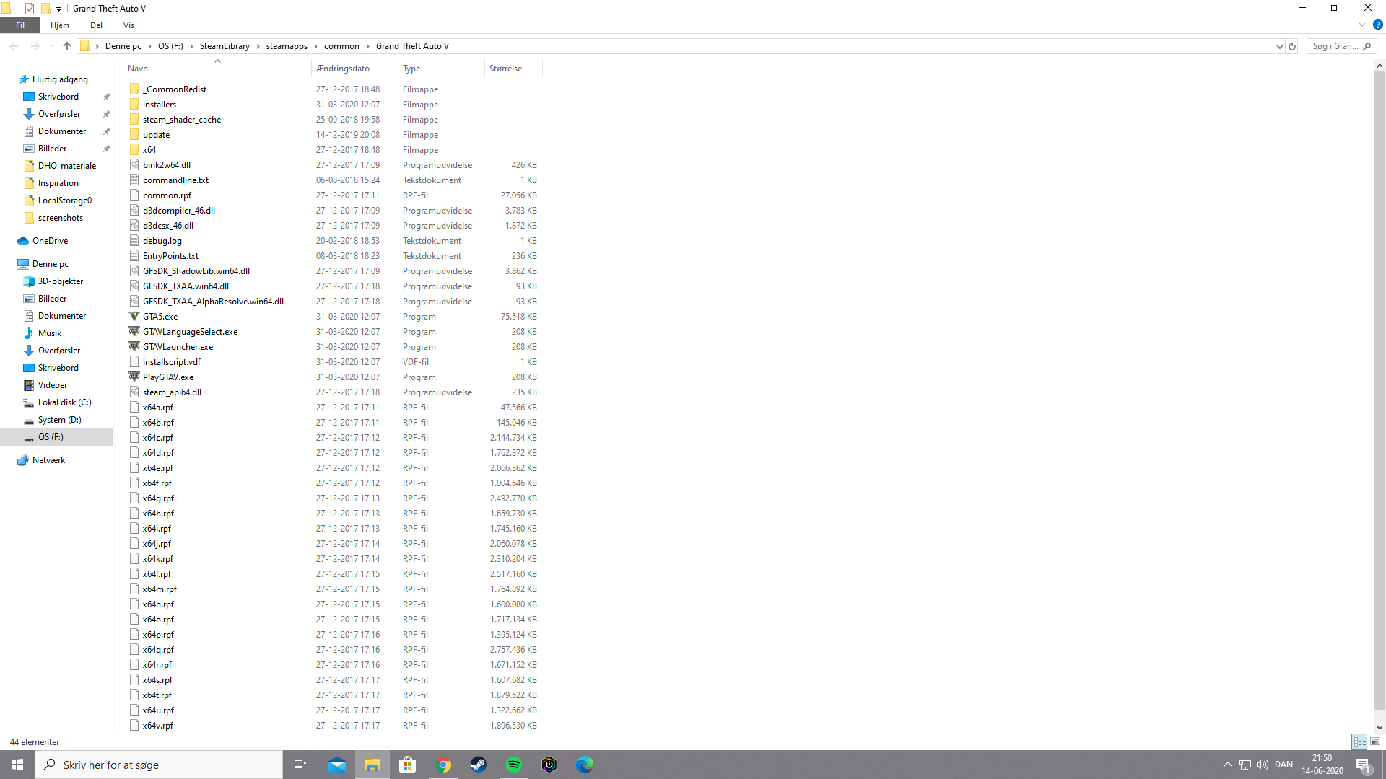
Task: Open the address bar history dropdown
Action: pos(1279,46)
